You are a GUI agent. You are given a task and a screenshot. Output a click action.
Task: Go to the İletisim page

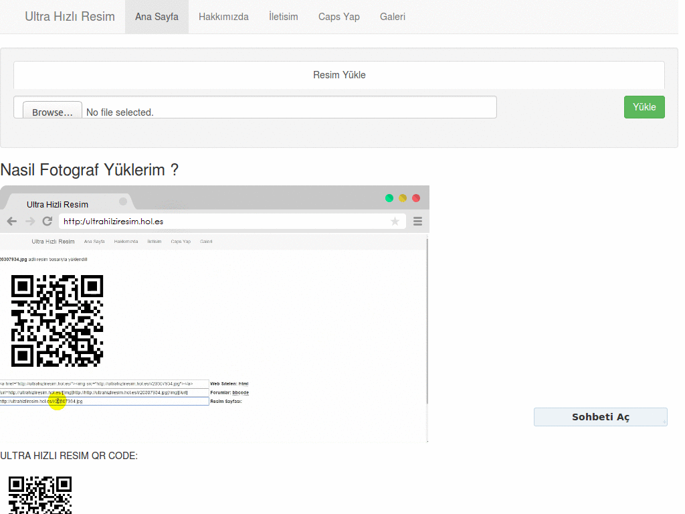pos(284,17)
